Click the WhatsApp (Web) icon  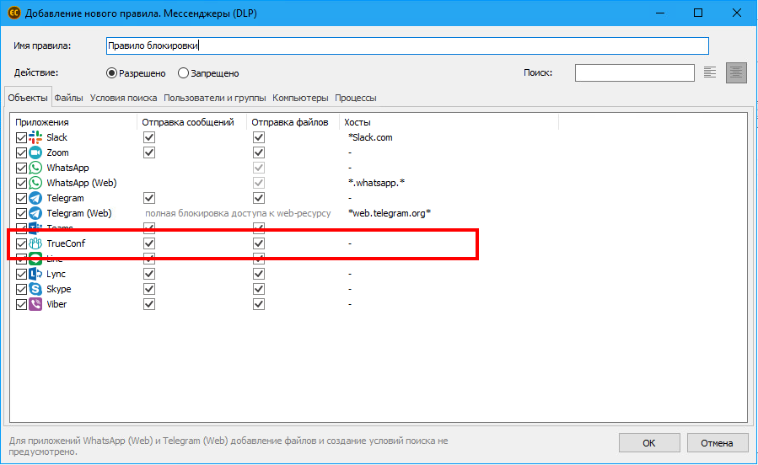35,183
